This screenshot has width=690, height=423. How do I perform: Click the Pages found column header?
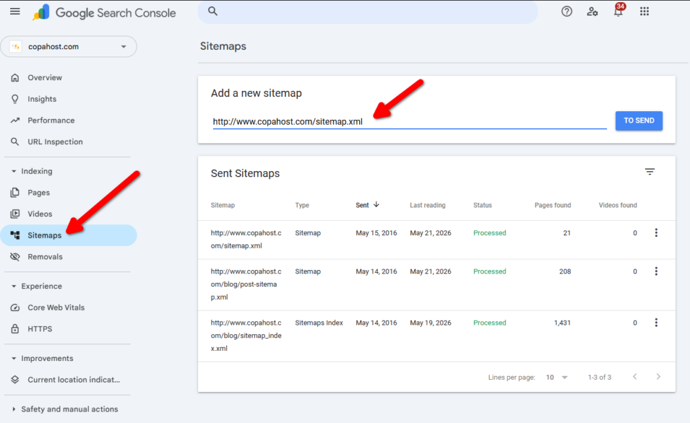[553, 205]
